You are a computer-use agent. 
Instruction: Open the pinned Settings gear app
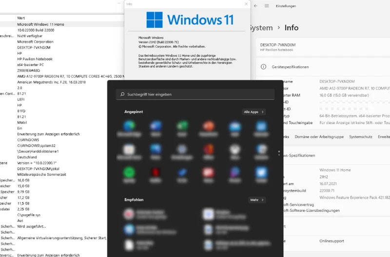point(182,151)
